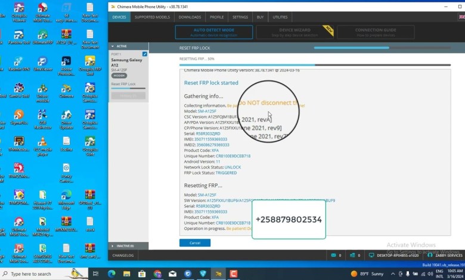Open Pandora Tool desktop shortcut

click(19, 37)
